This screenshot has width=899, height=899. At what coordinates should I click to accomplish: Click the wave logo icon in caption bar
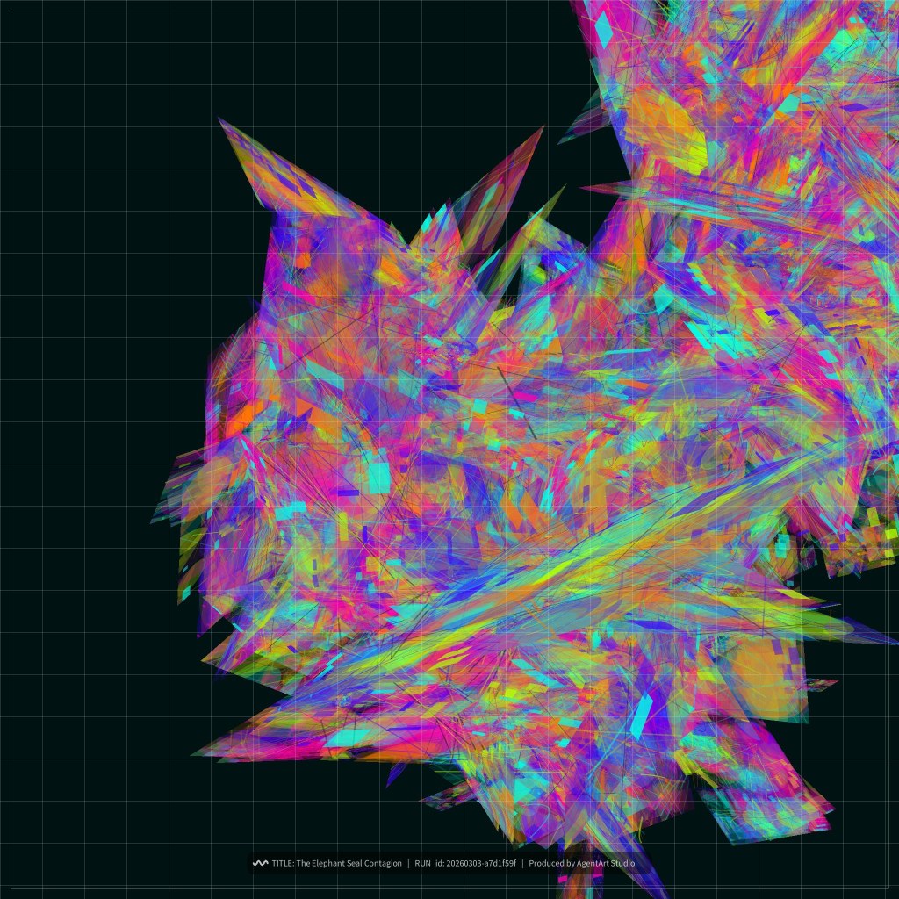click(x=260, y=863)
